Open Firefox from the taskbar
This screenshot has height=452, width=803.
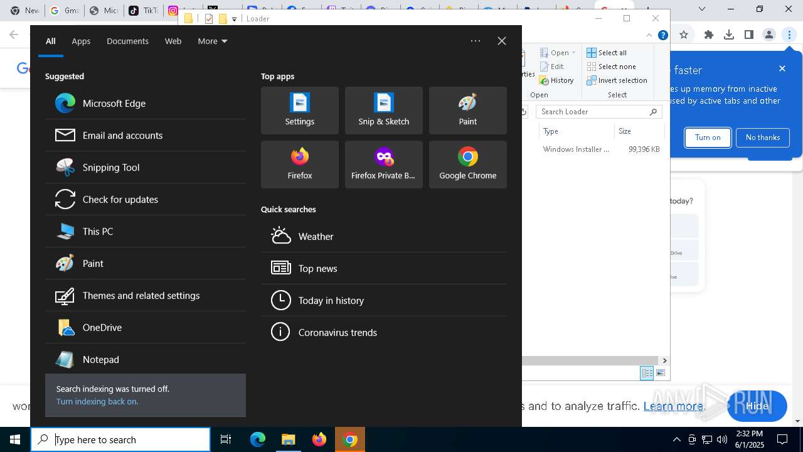tap(319, 439)
